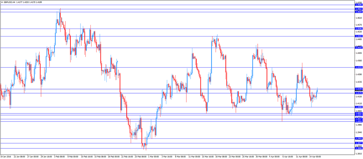Click the 1.3940 price scale value

click(358, 133)
